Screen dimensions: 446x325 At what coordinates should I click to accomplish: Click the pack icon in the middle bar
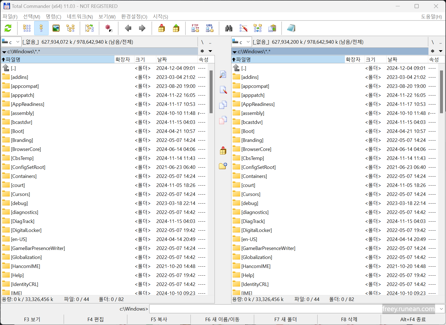click(223, 150)
